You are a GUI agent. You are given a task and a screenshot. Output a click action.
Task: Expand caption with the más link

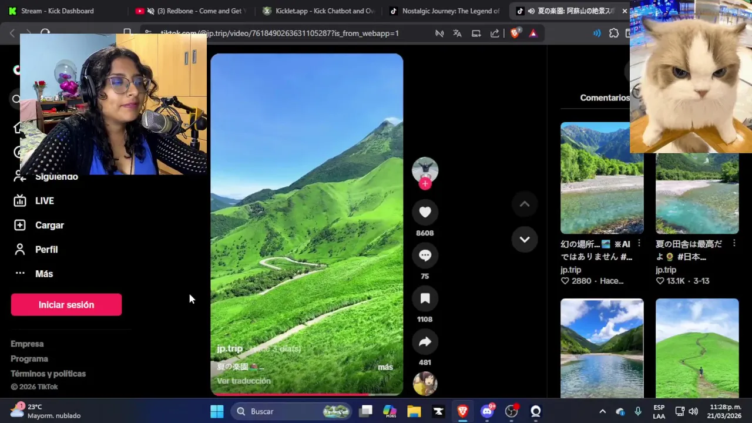(x=385, y=367)
